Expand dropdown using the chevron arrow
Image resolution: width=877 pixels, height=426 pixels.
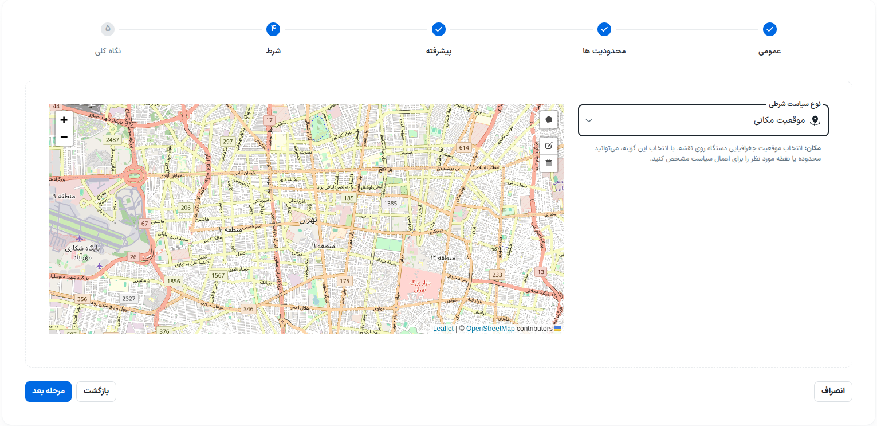588,120
